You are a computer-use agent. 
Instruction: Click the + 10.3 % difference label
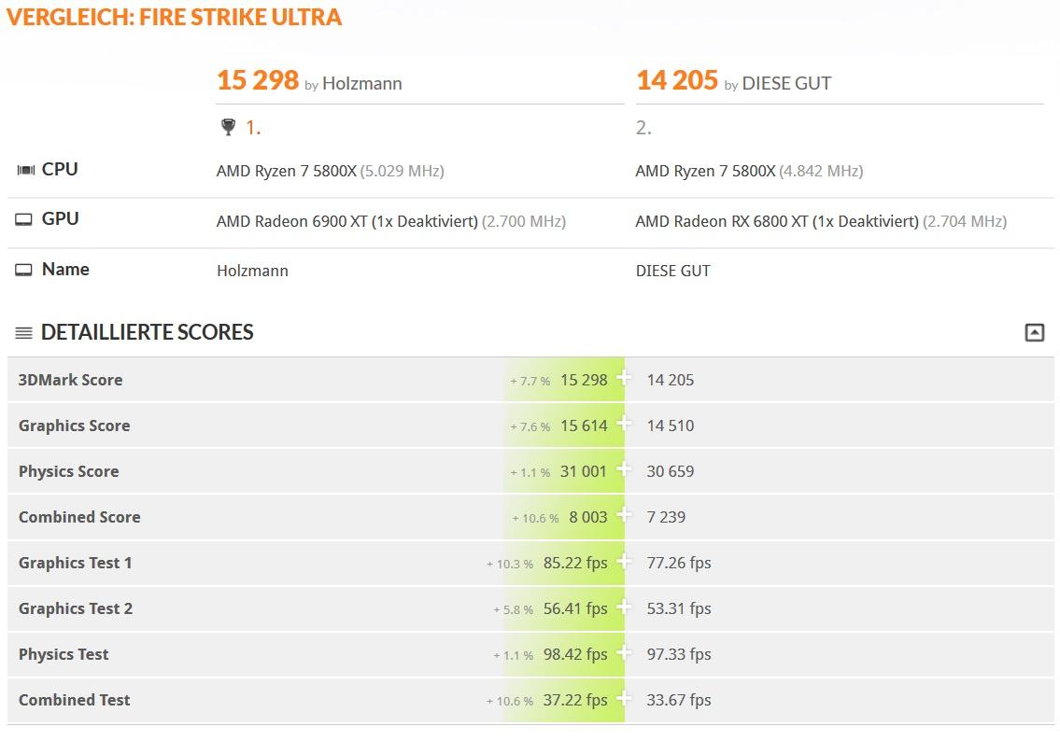tap(510, 564)
